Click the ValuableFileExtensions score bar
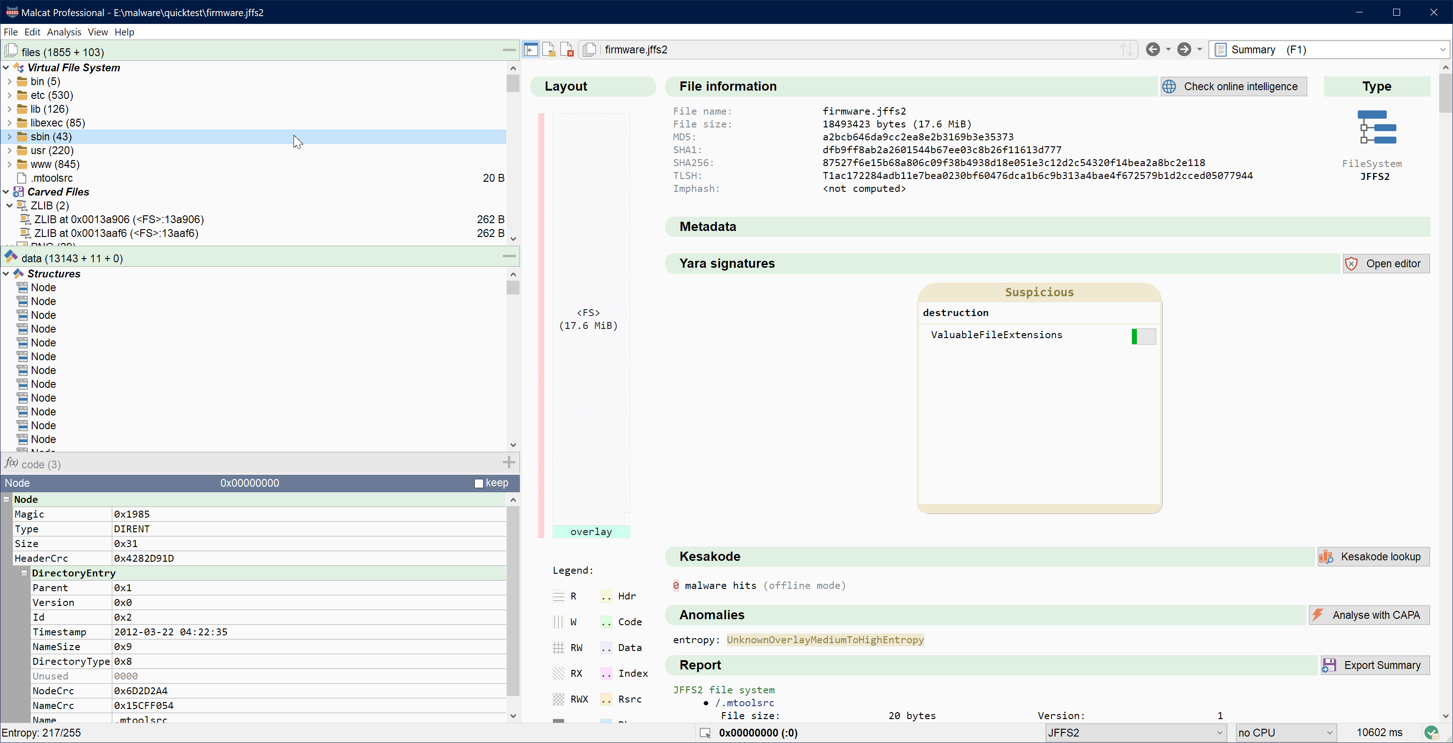The image size is (1453, 743). pyautogui.click(x=1143, y=336)
